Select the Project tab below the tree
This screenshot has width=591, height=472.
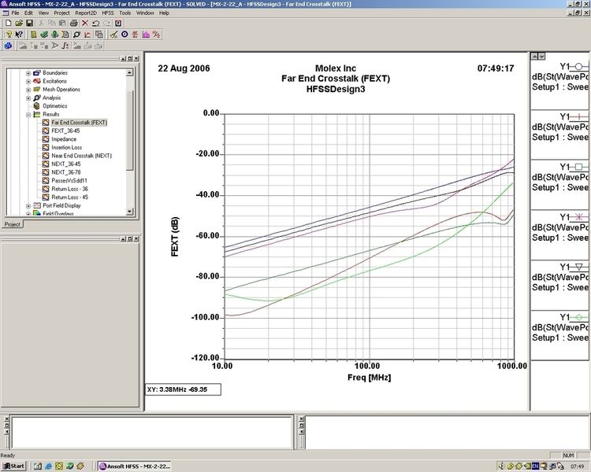pyautogui.click(x=12, y=224)
